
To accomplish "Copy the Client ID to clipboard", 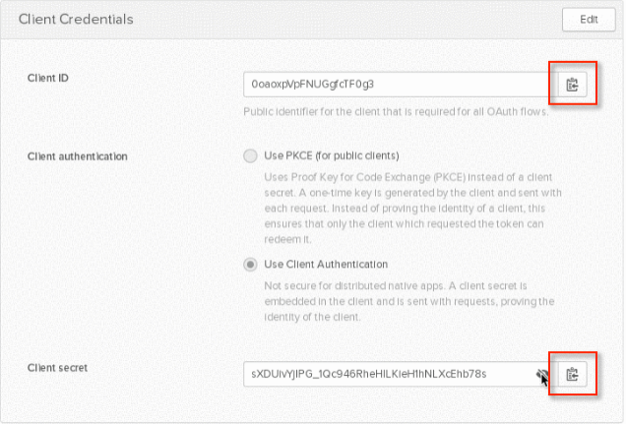I will (x=572, y=85).
